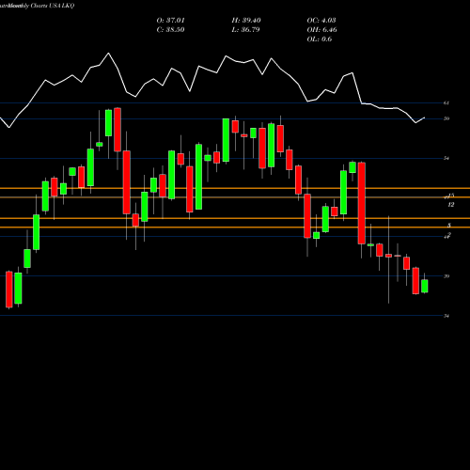Click the price axis label '59'

point(446,118)
